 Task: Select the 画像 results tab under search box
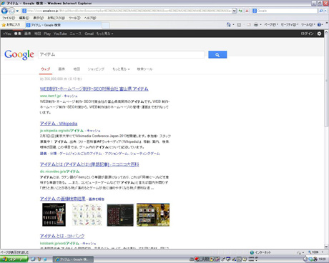62,69
